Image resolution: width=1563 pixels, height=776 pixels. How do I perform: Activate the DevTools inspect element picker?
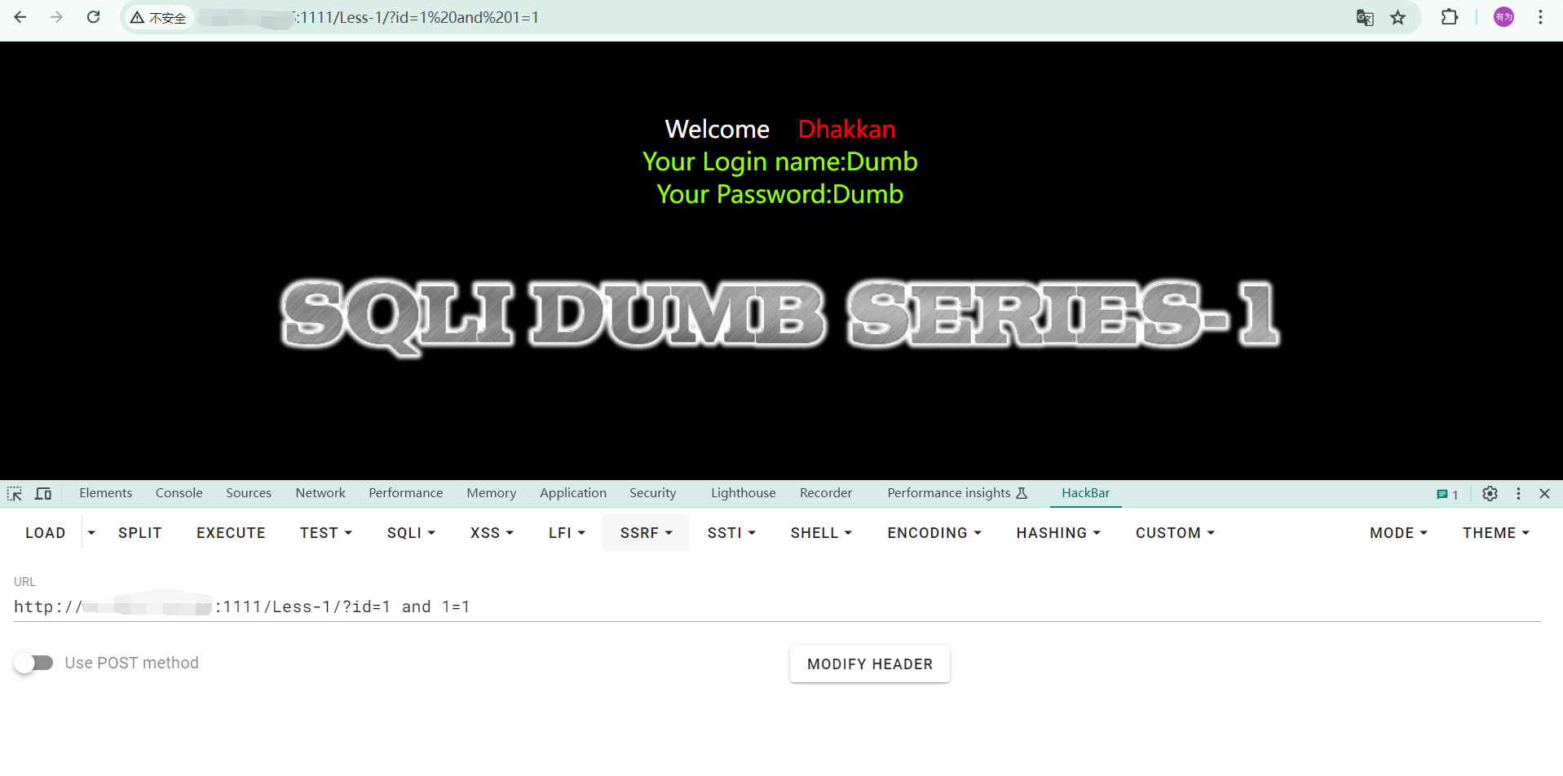pyautogui.click(x=15, y=493)
